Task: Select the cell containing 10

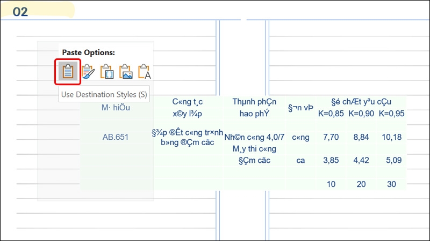Action: tap(331, 184)
